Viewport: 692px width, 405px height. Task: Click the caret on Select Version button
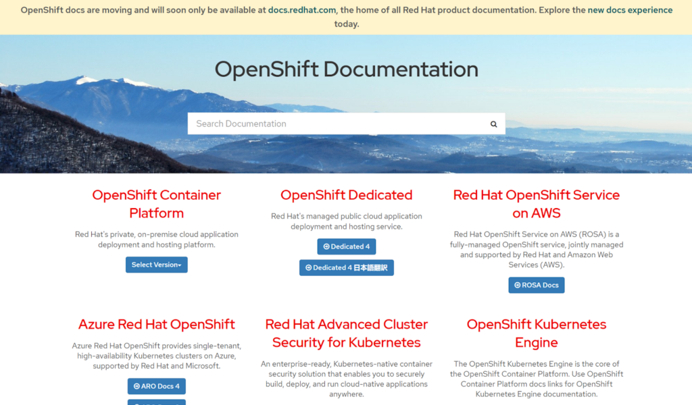point(180,266)
